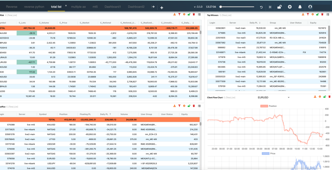Open the notifications bell
This screenshot has height=170, width=332.
click(x=300, y=7)
